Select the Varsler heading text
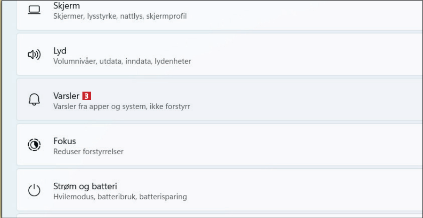423x218 pixels. [66, 96]
